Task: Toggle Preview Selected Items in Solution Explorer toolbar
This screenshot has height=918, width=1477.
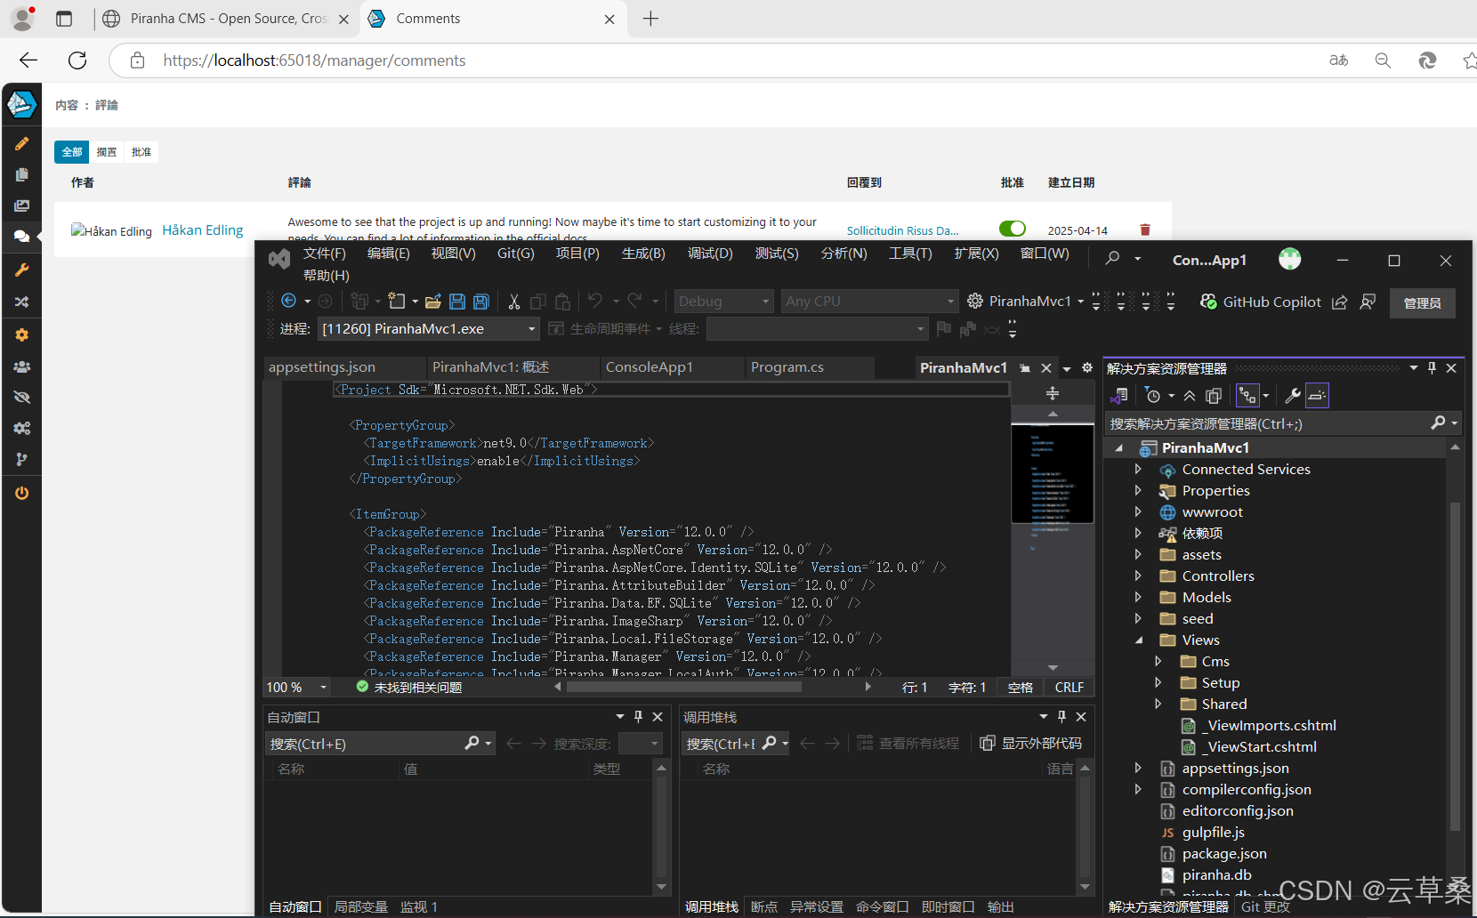Action: 1317,396
